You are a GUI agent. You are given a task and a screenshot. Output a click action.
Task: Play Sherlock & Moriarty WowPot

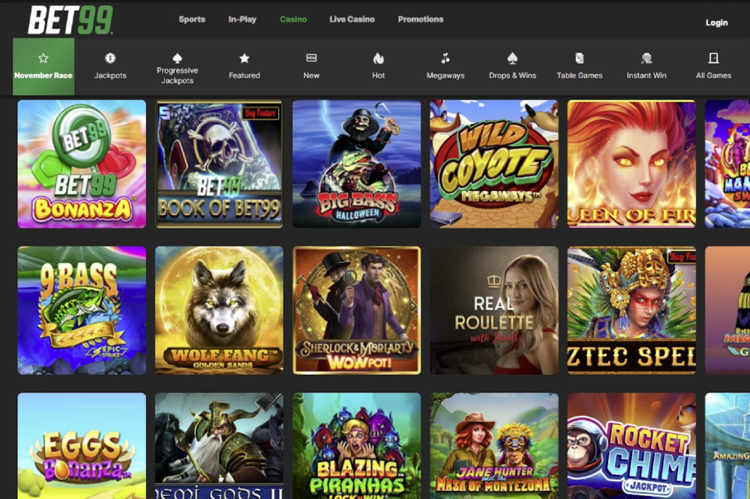[x=357, y=310]
